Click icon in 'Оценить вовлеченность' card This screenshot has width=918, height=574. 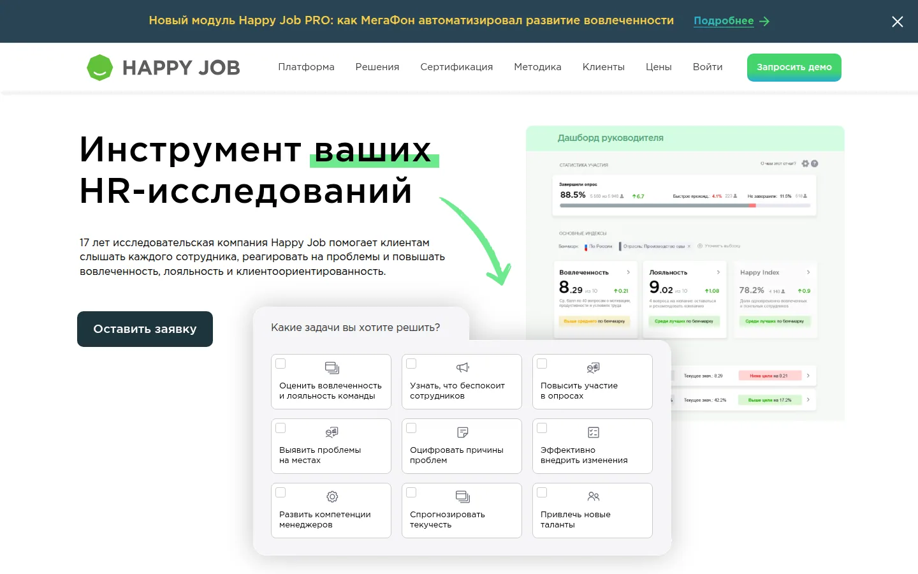(331, 368)
